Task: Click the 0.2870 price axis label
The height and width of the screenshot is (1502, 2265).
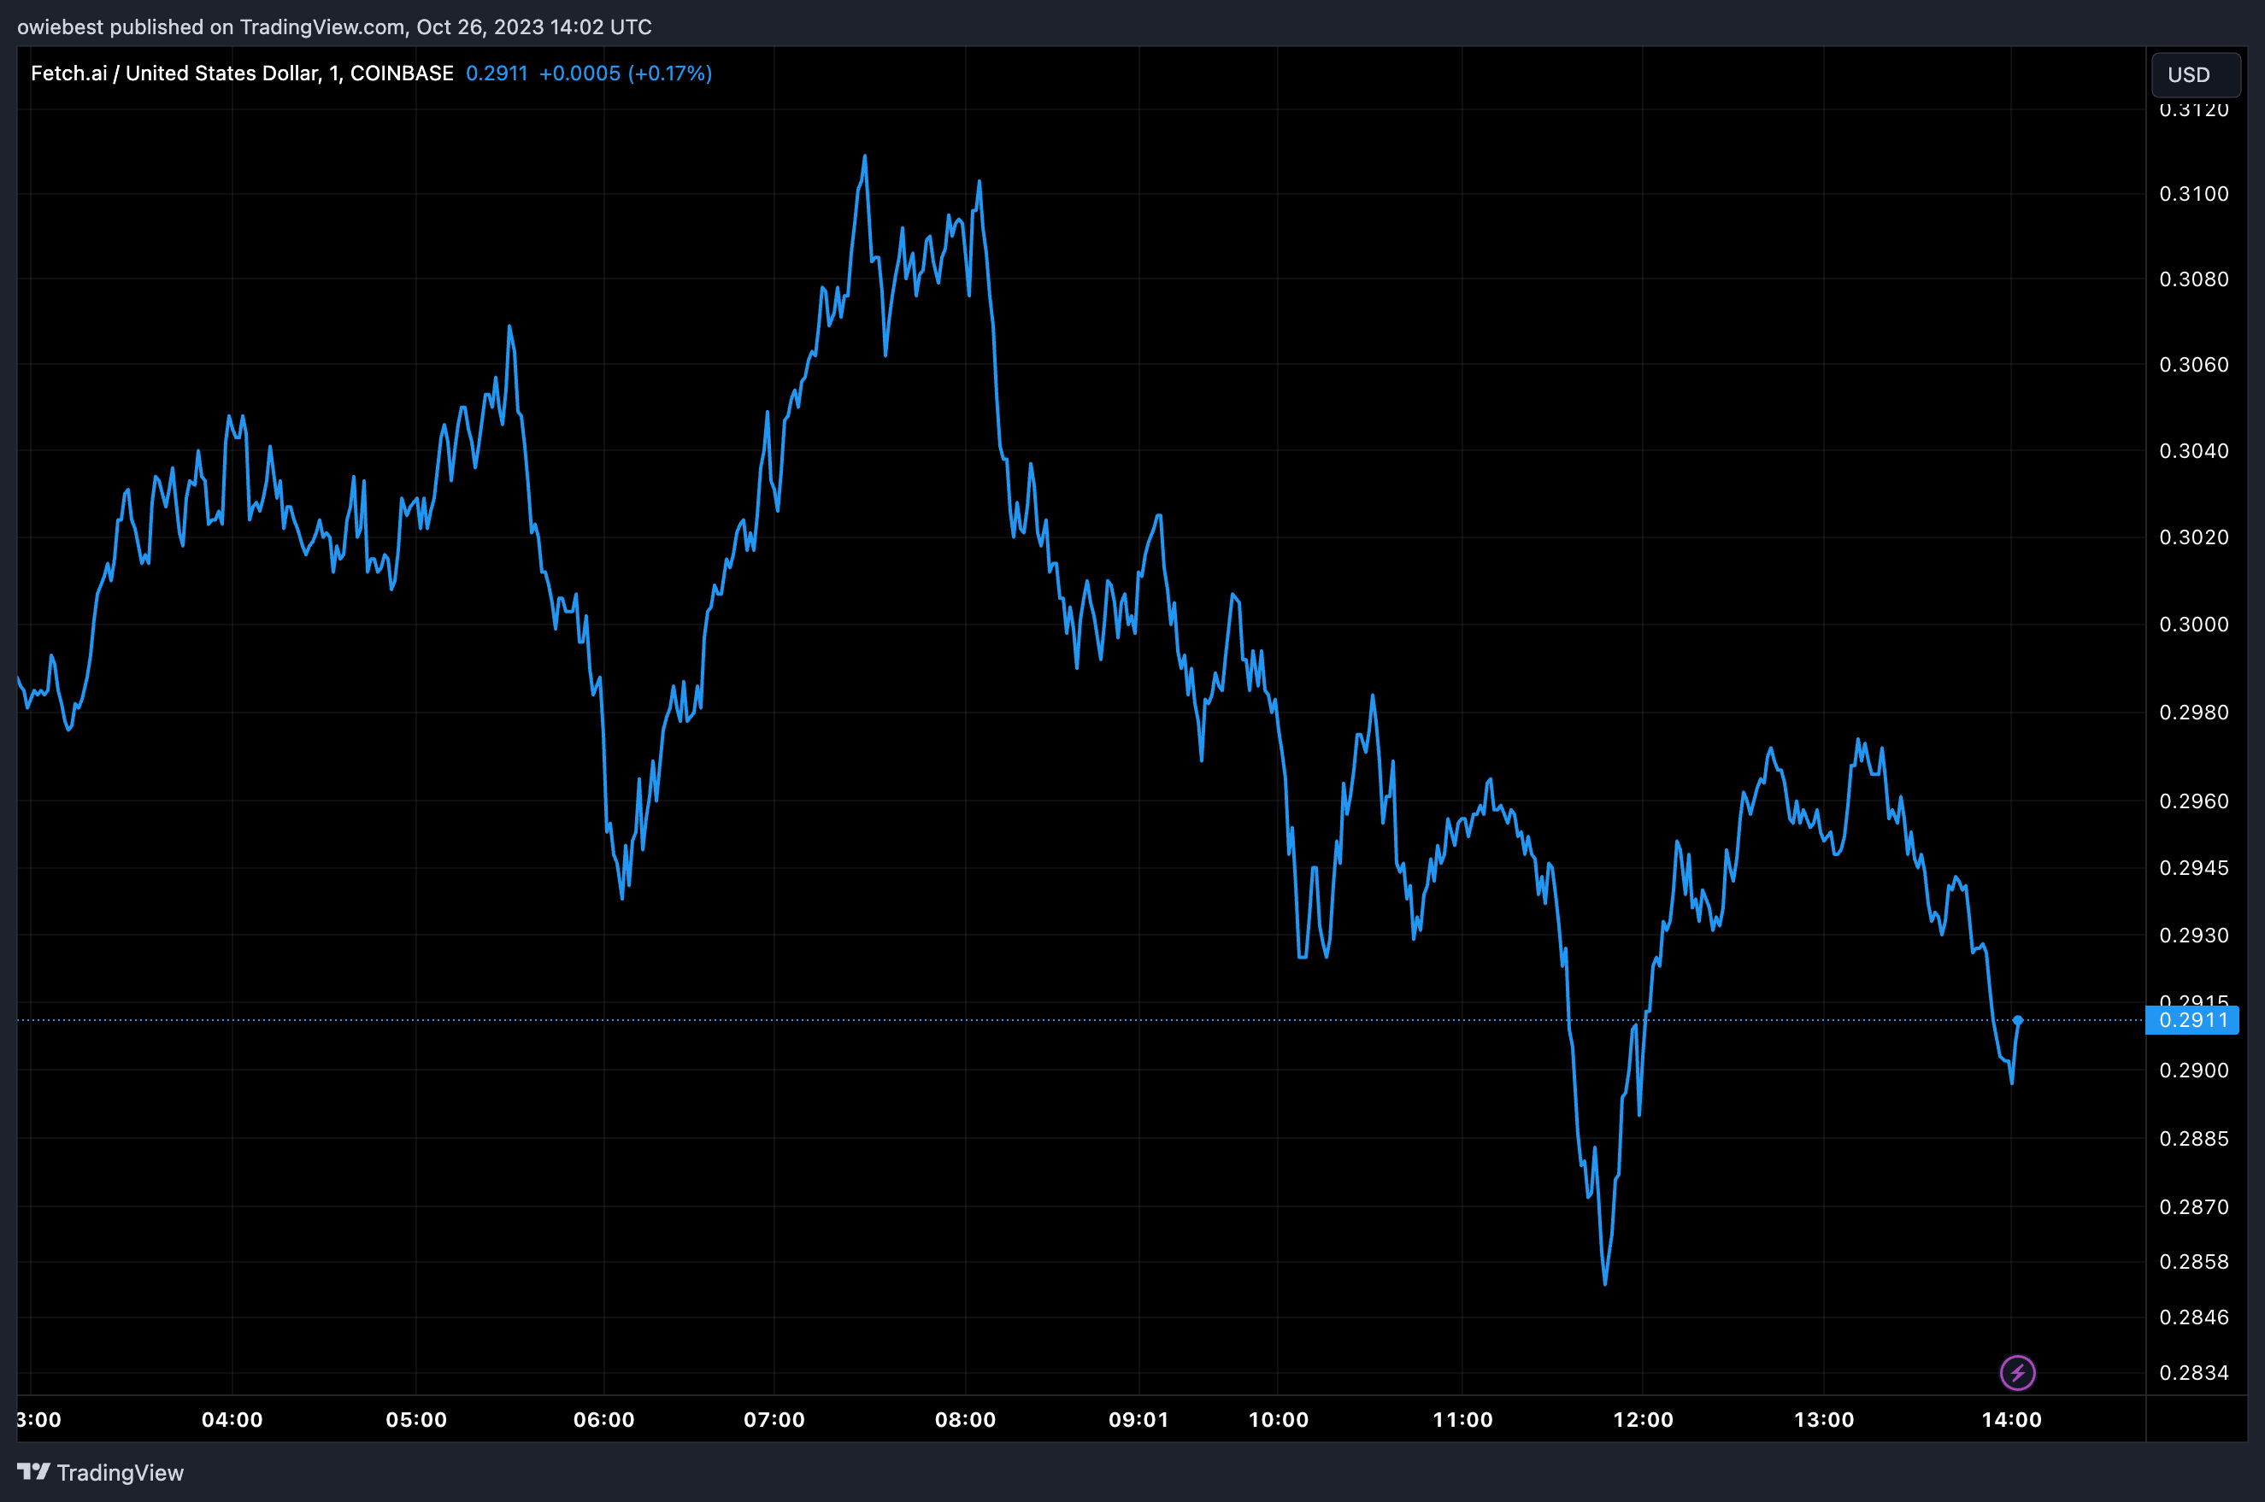Action: (x=2194, y=1207)
